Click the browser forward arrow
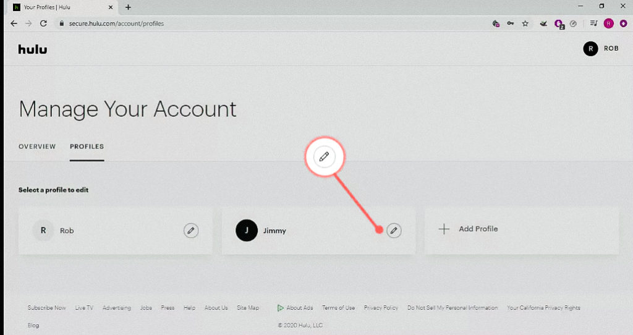 (28, 23)
